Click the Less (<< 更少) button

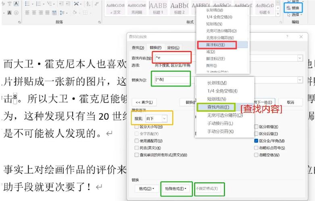[x=144, y=102]
